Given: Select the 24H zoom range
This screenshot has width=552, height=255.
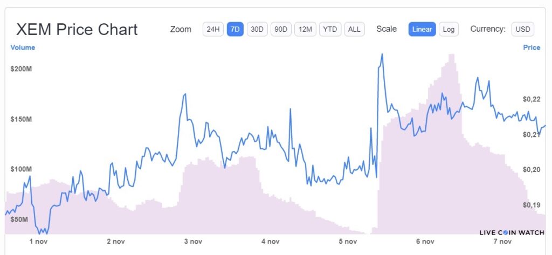Looking at the screenshot, I should [213, 29].
